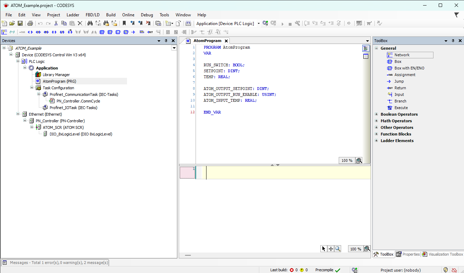Pin the Devices panel using the pin icon

coord(166,41)
